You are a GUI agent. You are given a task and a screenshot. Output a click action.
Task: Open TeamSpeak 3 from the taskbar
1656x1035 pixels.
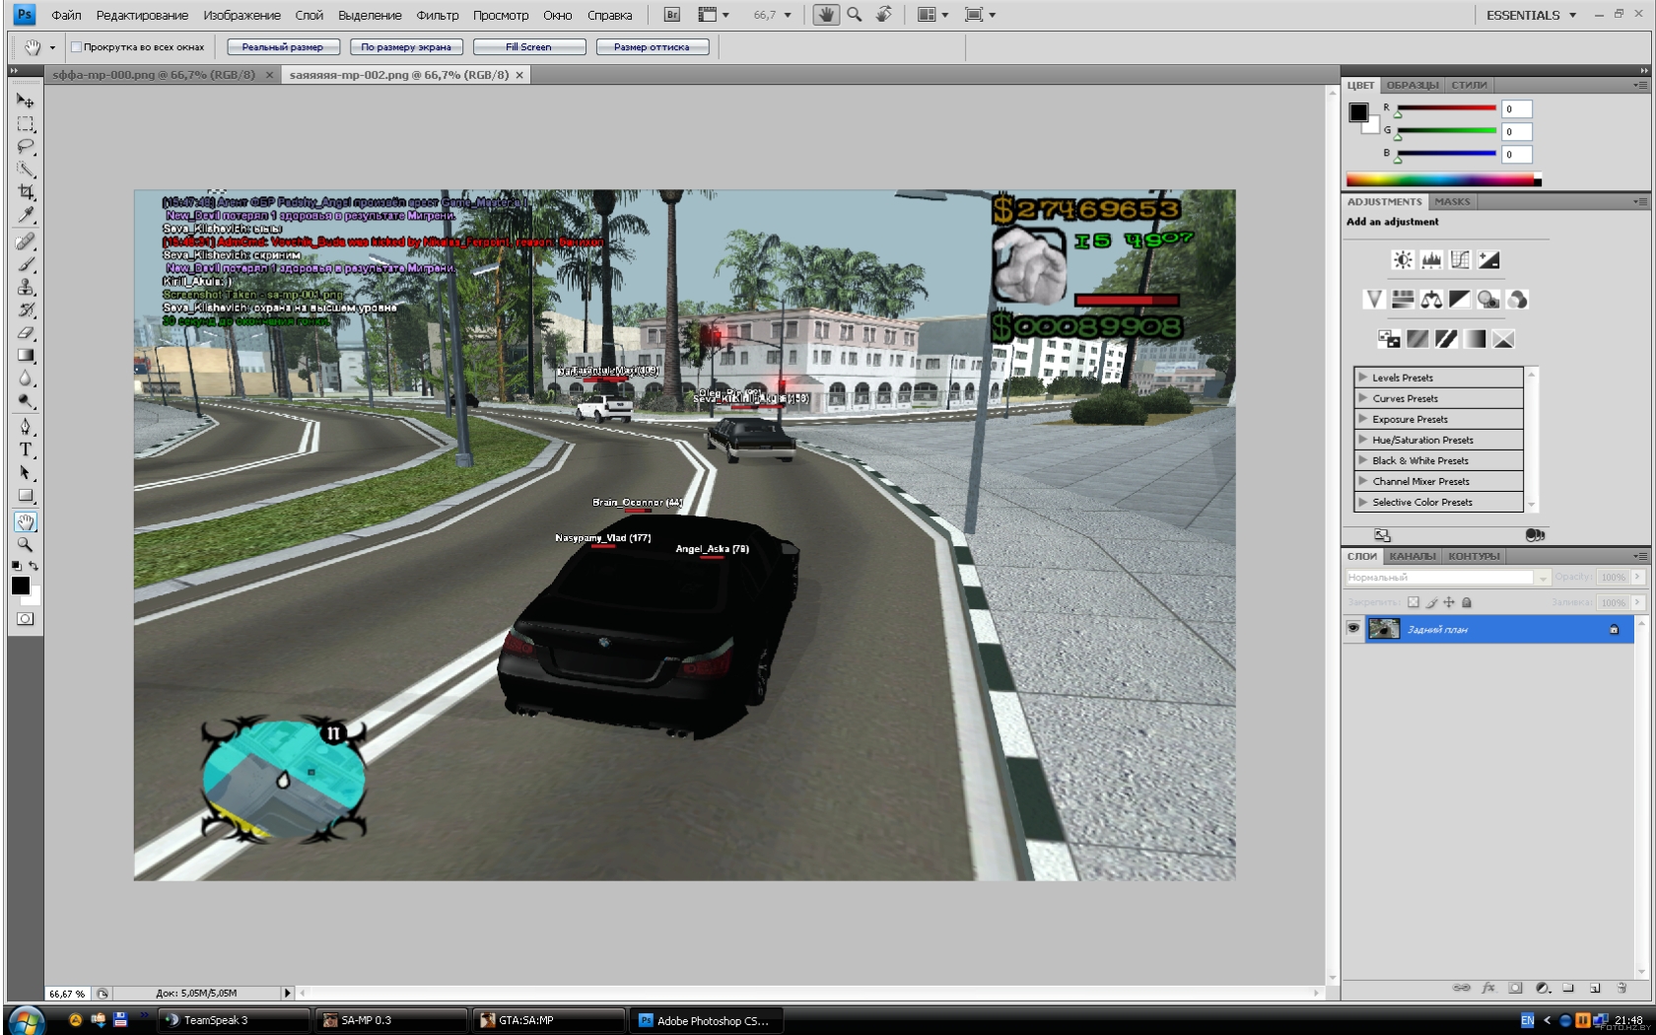[234, 1020]
